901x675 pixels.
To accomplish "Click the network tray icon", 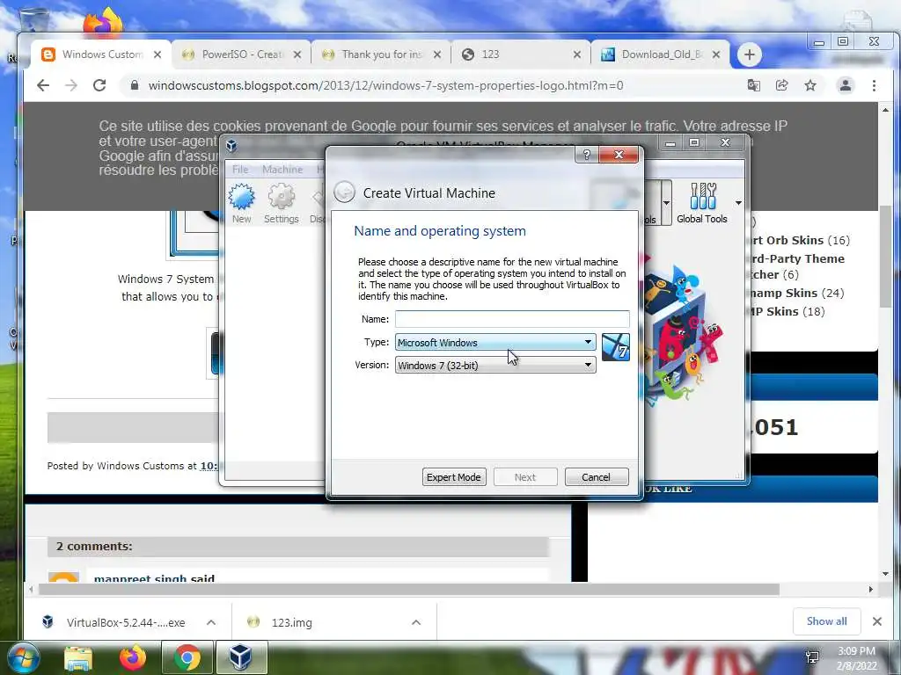I will [812, 657].
